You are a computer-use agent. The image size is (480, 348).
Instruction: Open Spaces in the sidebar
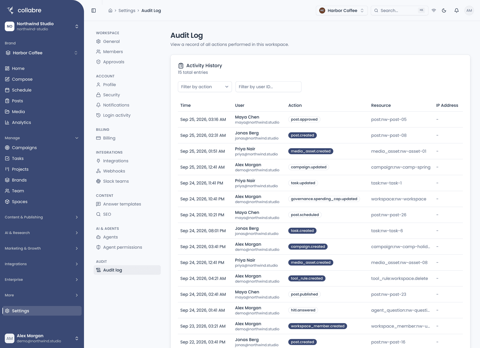pos(42,202)
